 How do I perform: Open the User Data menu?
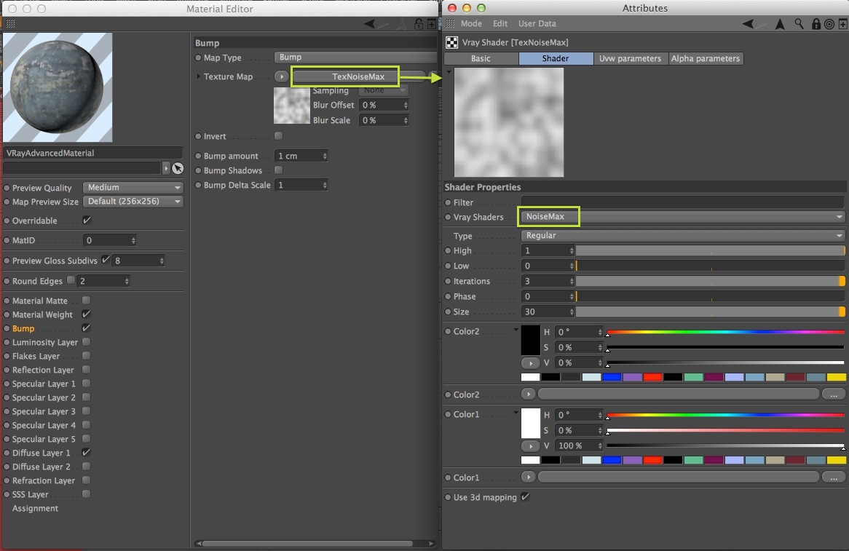pos(537,24)
